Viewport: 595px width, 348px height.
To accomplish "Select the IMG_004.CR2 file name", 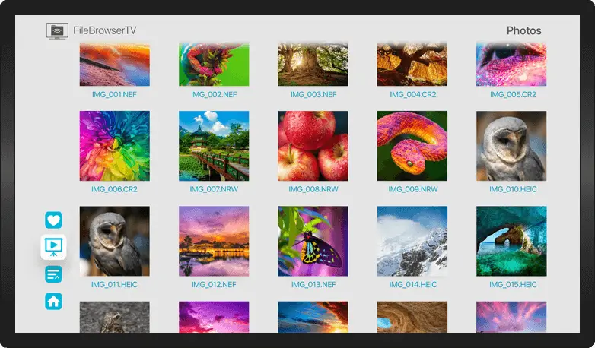I will [x=413, y=94].
